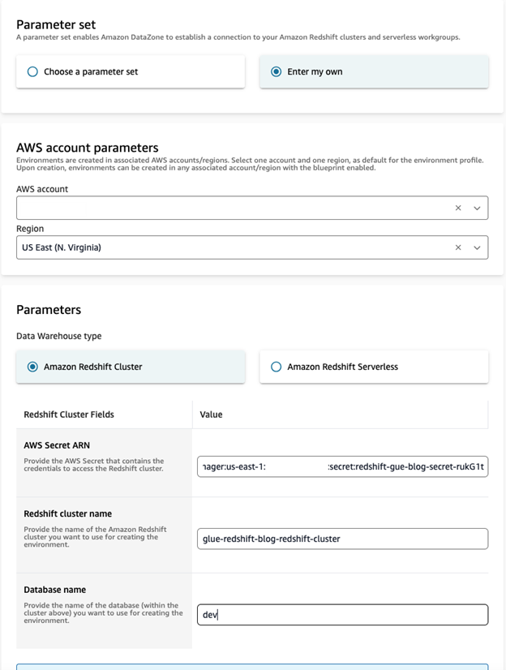This screenshot has height=670, width=506.
Task: Open the AWS account dropdown arrow
Action: point(477,208)
